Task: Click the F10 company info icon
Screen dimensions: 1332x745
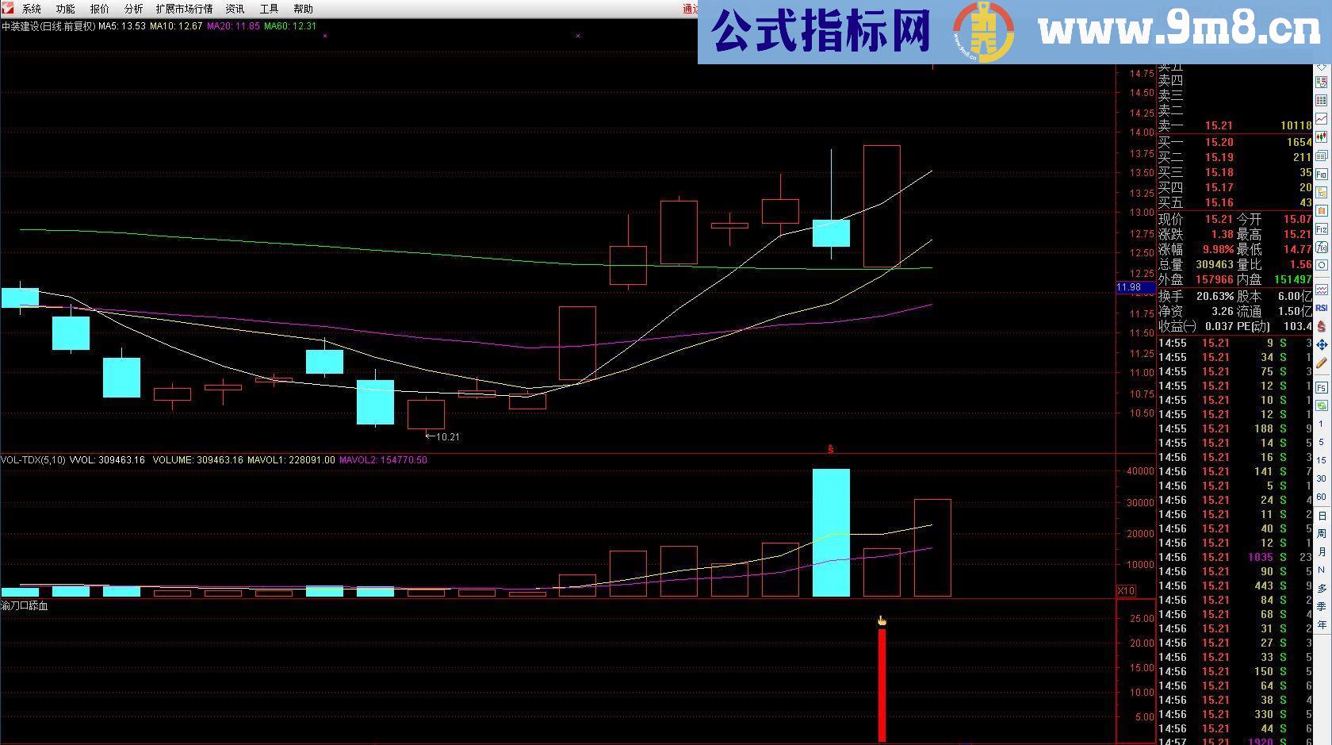Action: click(x=1322, y=174)
